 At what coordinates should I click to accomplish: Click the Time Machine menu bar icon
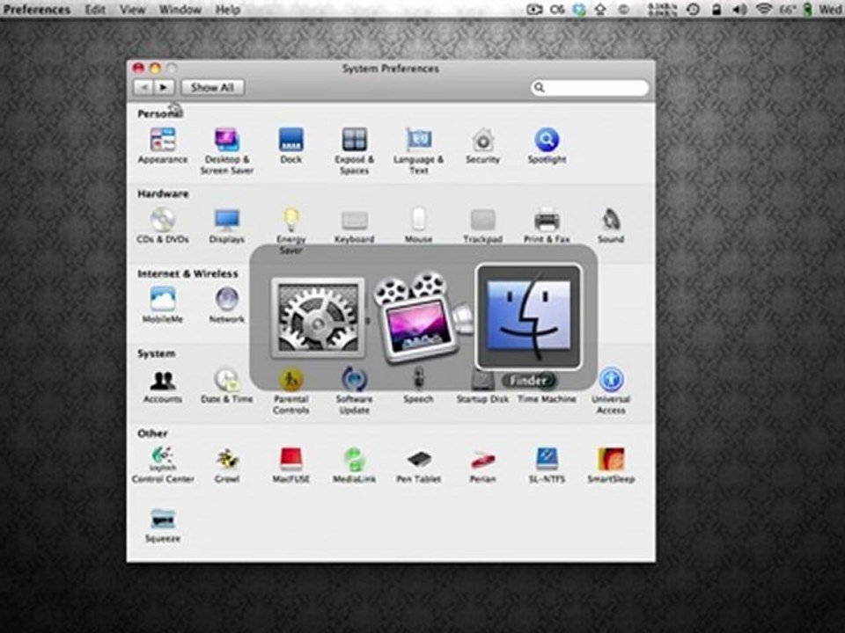pyautogui.click(x=694, y=9)
